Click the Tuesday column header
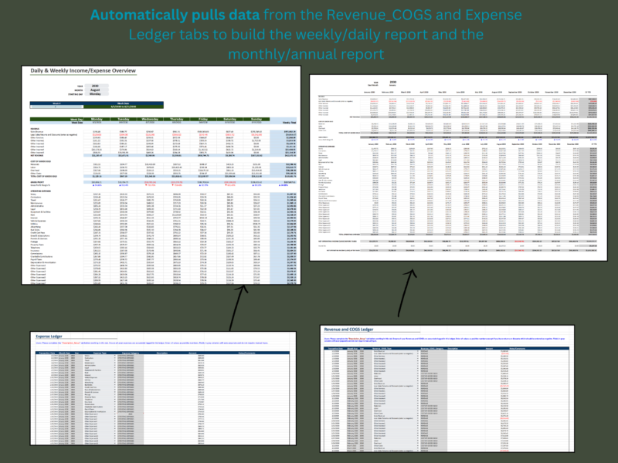Screen dimensions: 618x463 click(x=124, y=119)
